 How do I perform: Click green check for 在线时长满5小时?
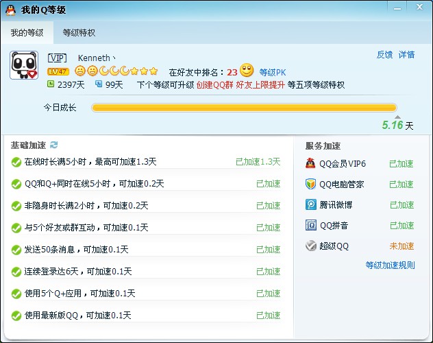[16, 162]
